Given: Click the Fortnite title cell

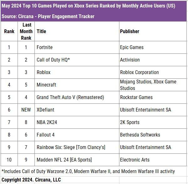Looking at the screenshot, I should [x=44, y=47].
